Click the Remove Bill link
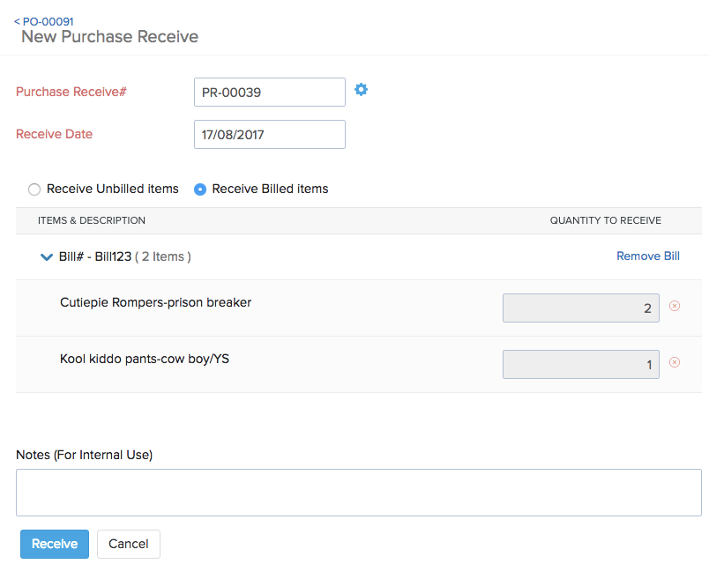 [648, 256]
